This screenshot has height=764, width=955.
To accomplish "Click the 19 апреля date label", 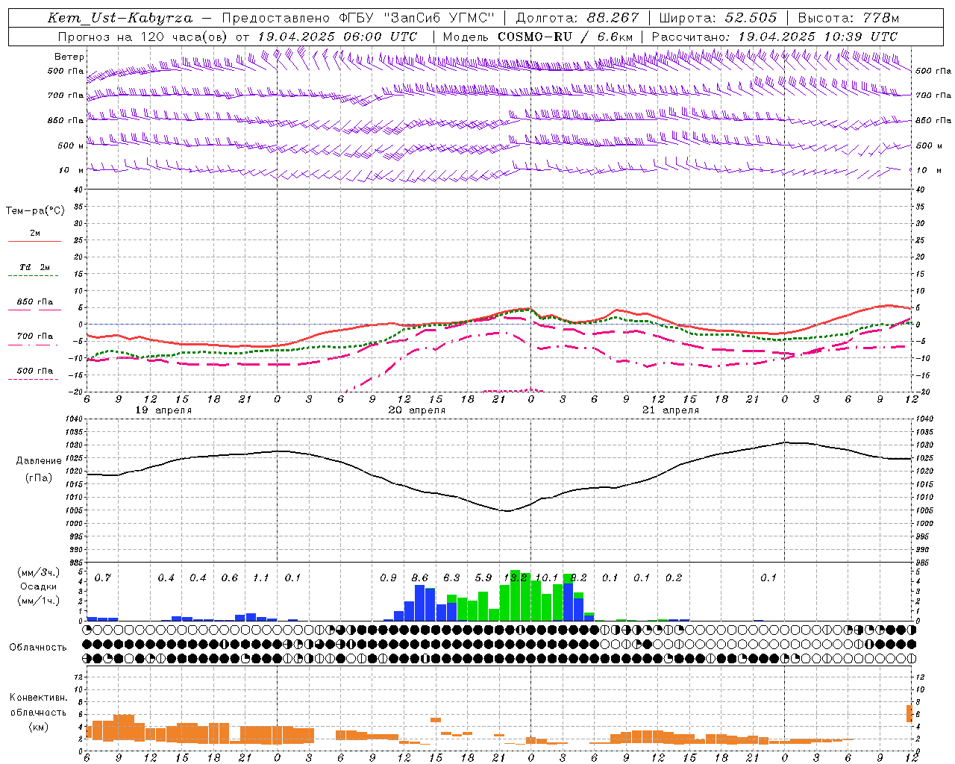I will [x=163, y=410].
